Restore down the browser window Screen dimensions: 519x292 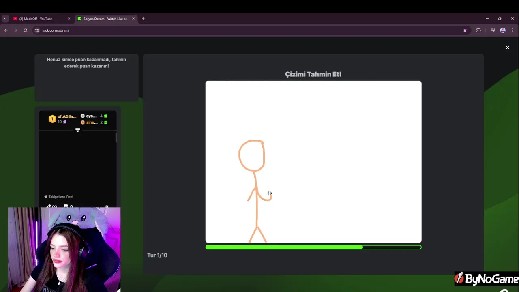pyautogui.click(x=500, y=19)
